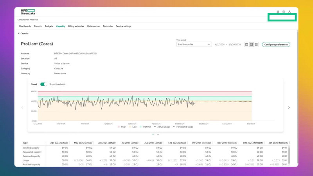Click the Aug 2024 (actual) column header
The height and width of the screenshot is (176, 313).
[x=153, y=143]
